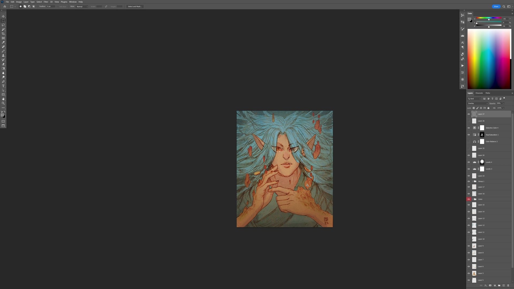Show the Layer 26 layer
514x289 pixels.
(468, 121)
